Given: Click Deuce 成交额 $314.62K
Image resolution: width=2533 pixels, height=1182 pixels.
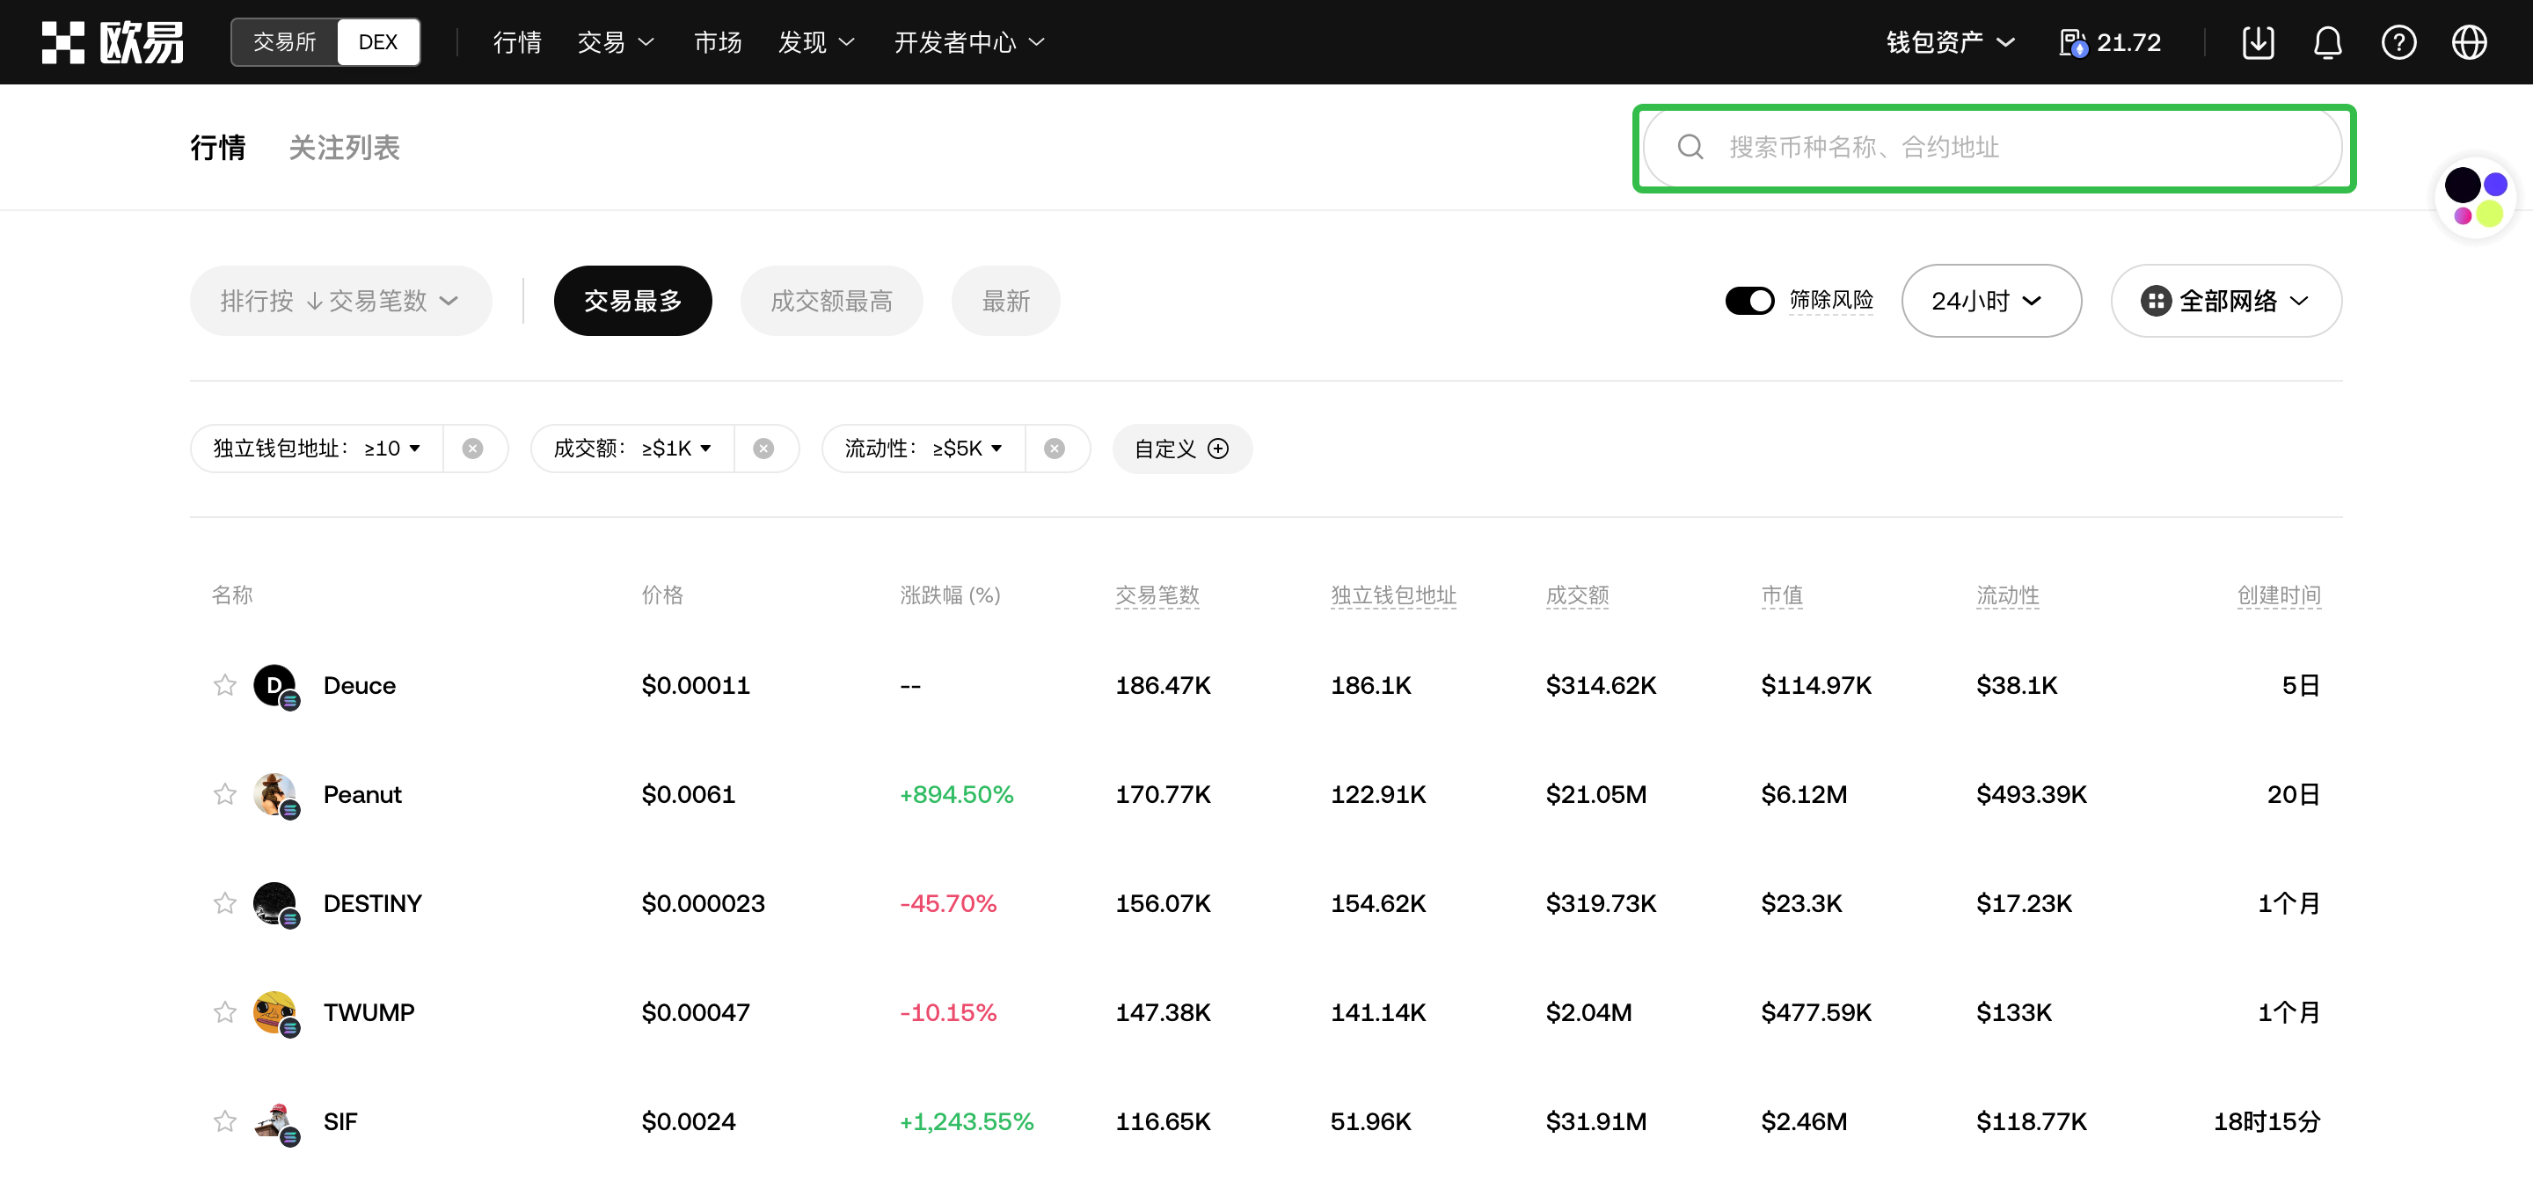Looking at the screenshot, I should click(1600, 685).
